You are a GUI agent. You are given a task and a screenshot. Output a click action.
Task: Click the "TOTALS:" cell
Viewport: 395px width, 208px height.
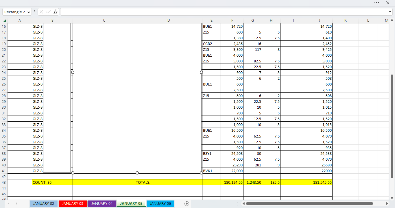pyautogui.click(x=169, y=182)
